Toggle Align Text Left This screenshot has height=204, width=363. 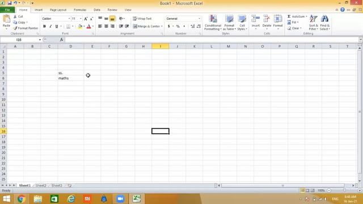coord(100,27)
